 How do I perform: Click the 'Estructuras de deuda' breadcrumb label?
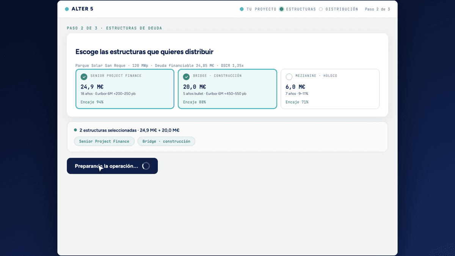tap(134, 28)
